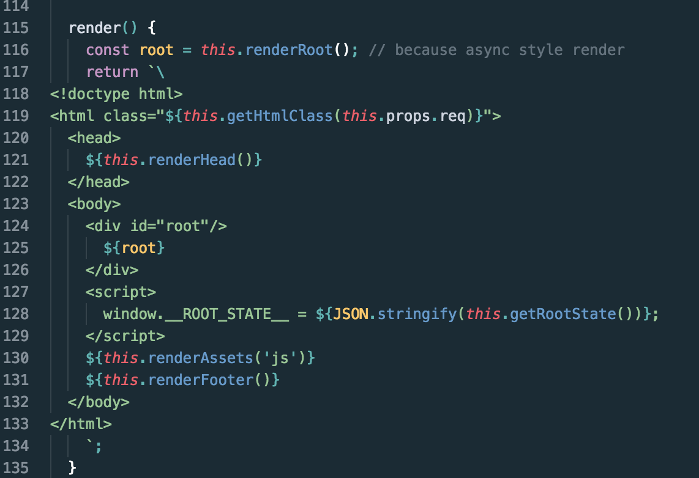Click the closing '</body>' tag
Image resolution: width=699 pixels, height=478 pixels.
[99, 402]
